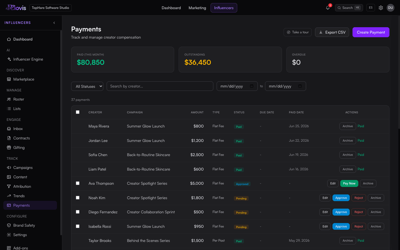Click the end date mm/dd/yyyy field
This screenshot has height=250, width=400.
[286, 86]
